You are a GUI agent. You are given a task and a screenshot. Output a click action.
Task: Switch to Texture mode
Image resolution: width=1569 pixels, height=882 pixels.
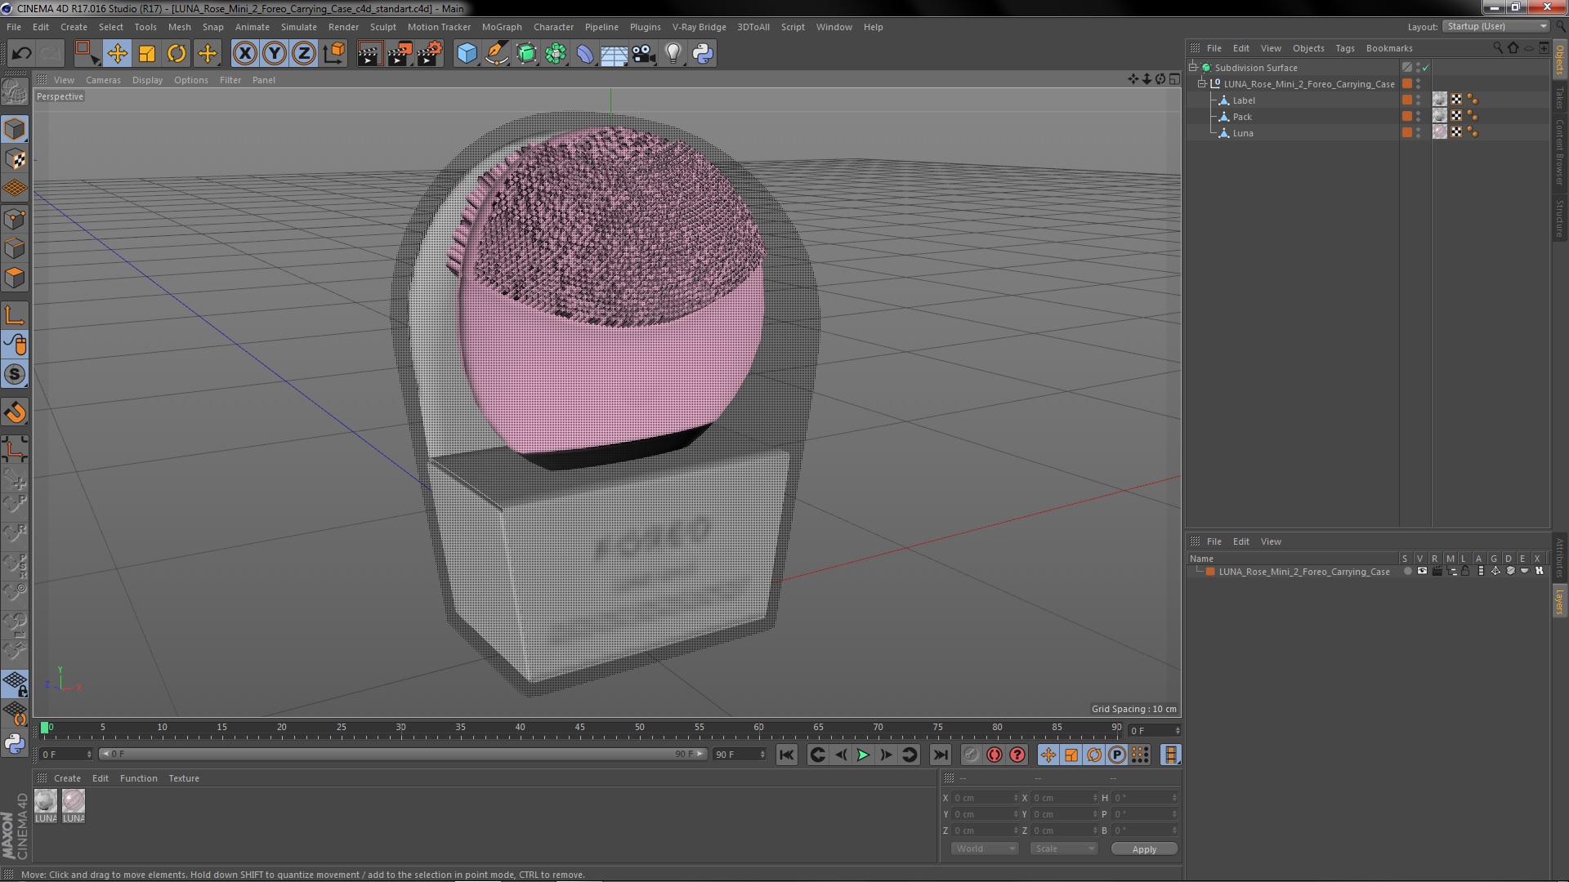pos(15,158)
